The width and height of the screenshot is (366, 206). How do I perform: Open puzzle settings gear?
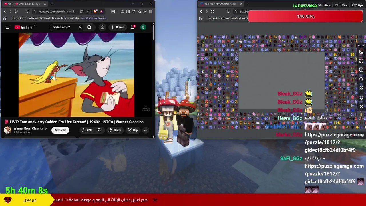pyautogui.click(x=361, y=98)
